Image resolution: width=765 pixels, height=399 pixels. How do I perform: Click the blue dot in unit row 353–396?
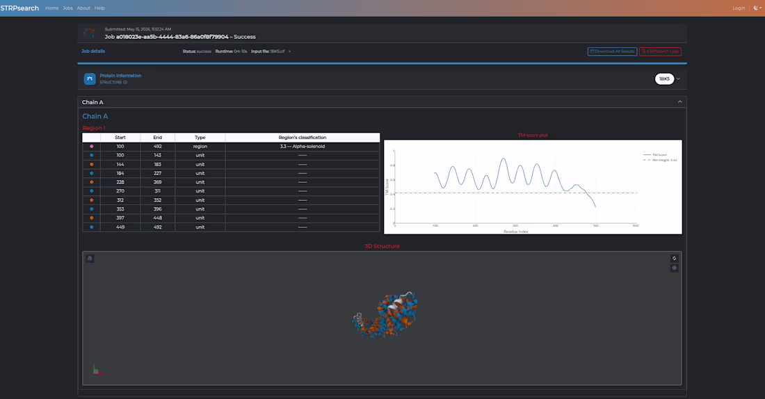pos(91,209)
